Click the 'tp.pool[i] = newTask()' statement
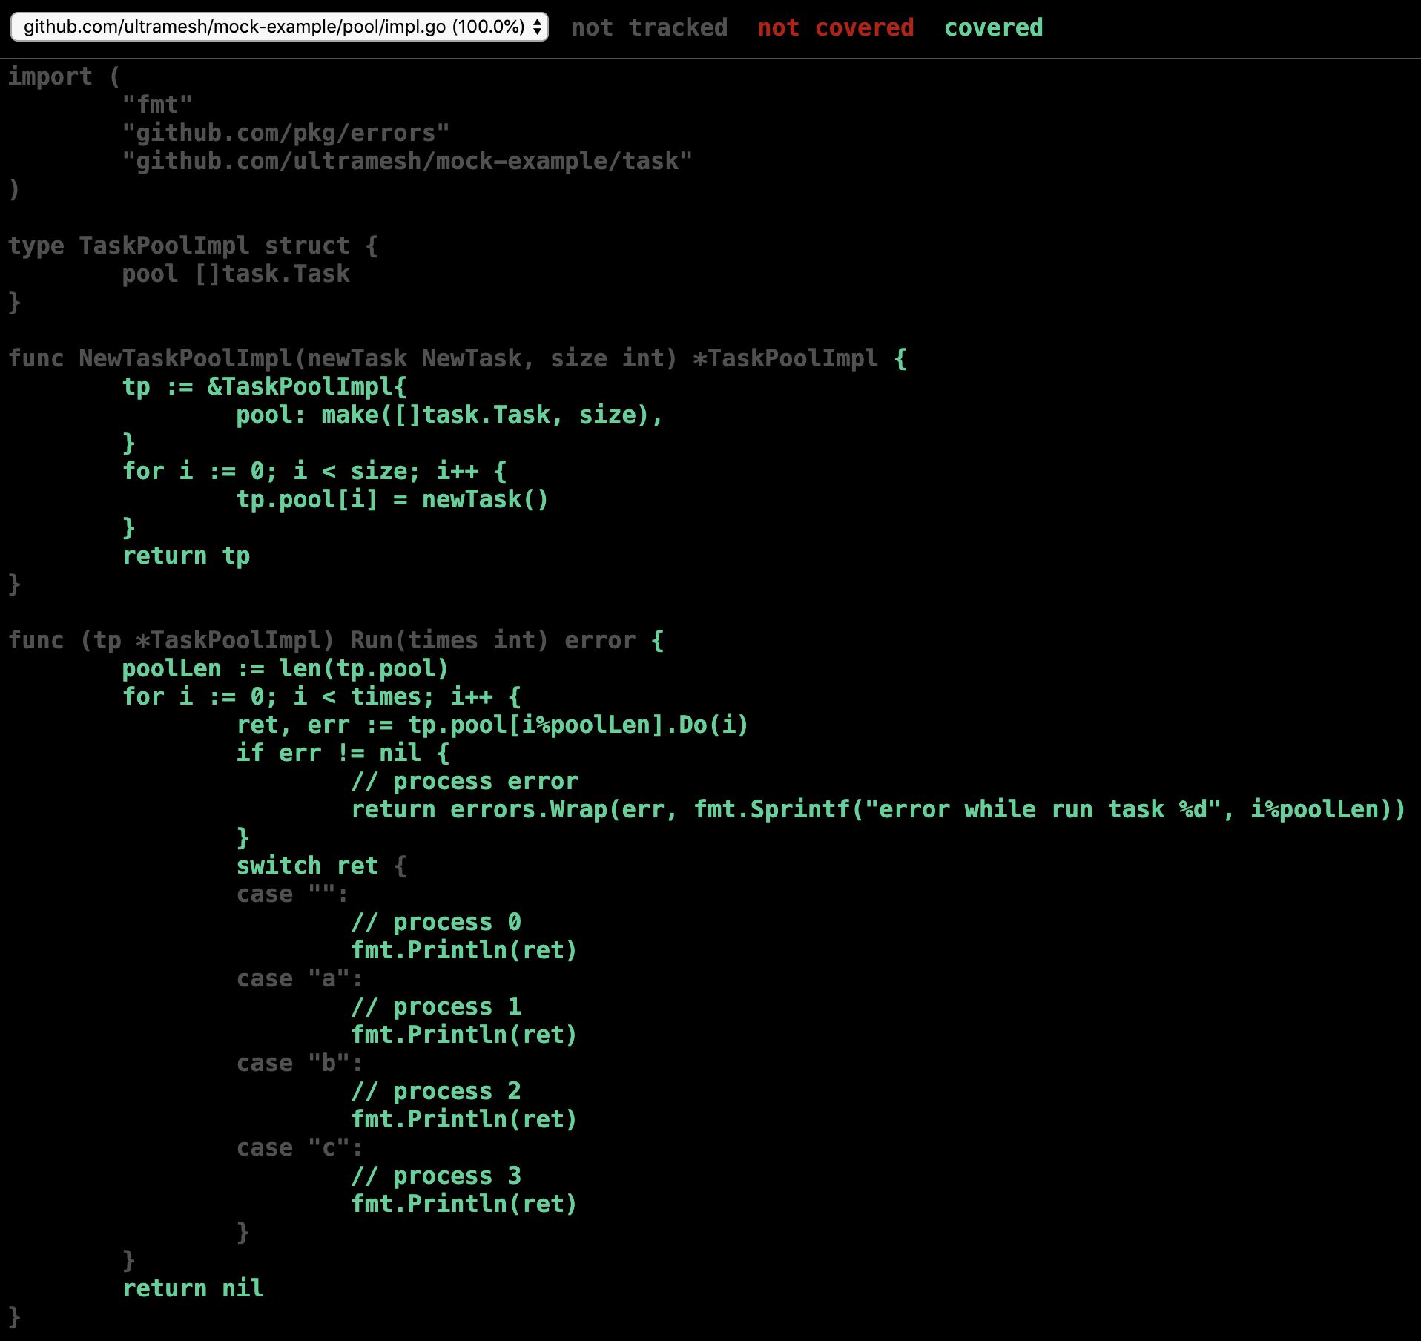 point(392,499)
